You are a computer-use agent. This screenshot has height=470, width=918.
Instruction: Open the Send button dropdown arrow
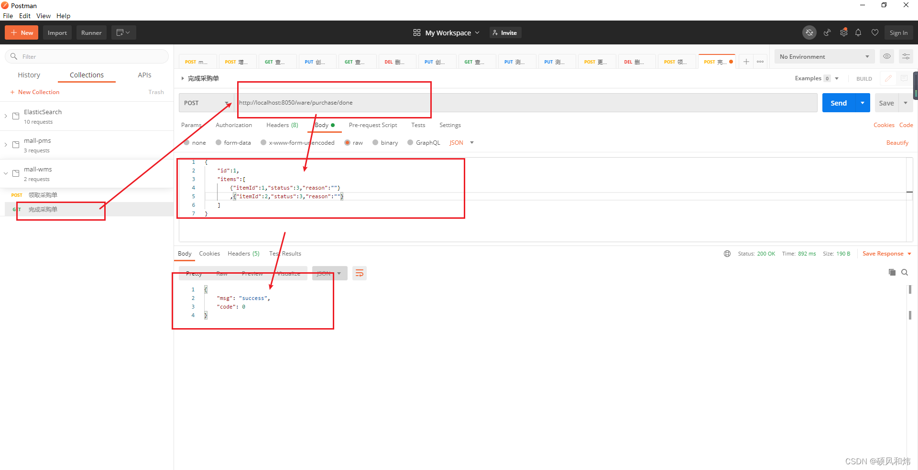[x=863, y=103]
